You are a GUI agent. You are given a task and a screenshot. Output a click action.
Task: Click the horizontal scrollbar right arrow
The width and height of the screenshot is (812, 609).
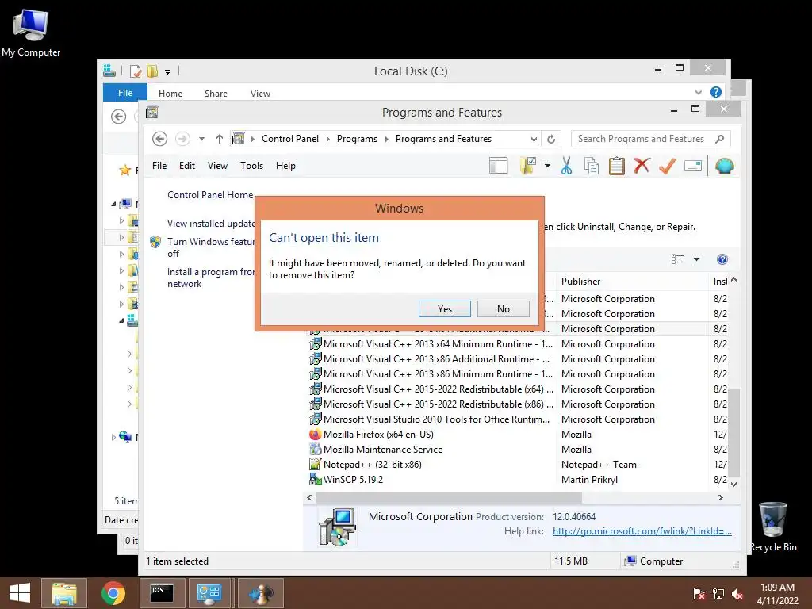(720, 498)
